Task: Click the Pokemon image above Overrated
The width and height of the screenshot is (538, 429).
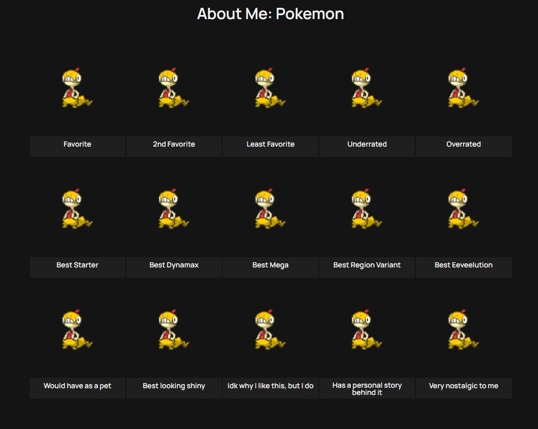Action: [x=463, y=88]
